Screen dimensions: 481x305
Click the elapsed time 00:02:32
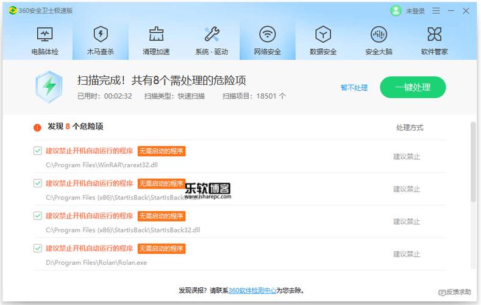[118, 96]
